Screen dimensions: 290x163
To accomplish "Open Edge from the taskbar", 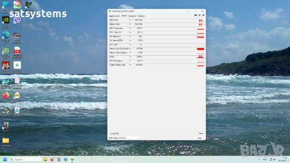I will point(65,159).
